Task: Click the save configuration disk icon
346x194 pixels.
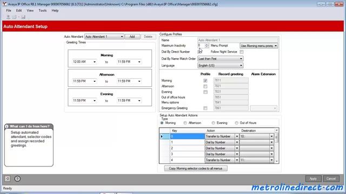Action: pos(23,17)
